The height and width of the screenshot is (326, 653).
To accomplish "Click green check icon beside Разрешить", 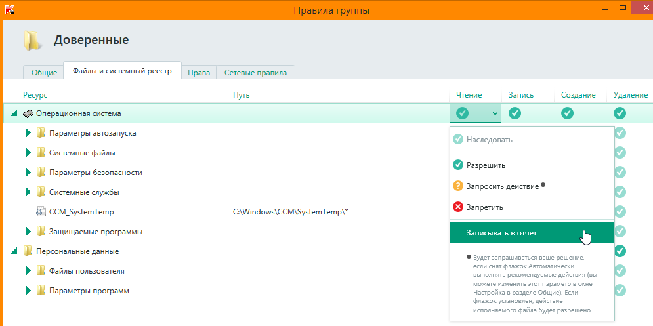I will (x=458, y=165).
